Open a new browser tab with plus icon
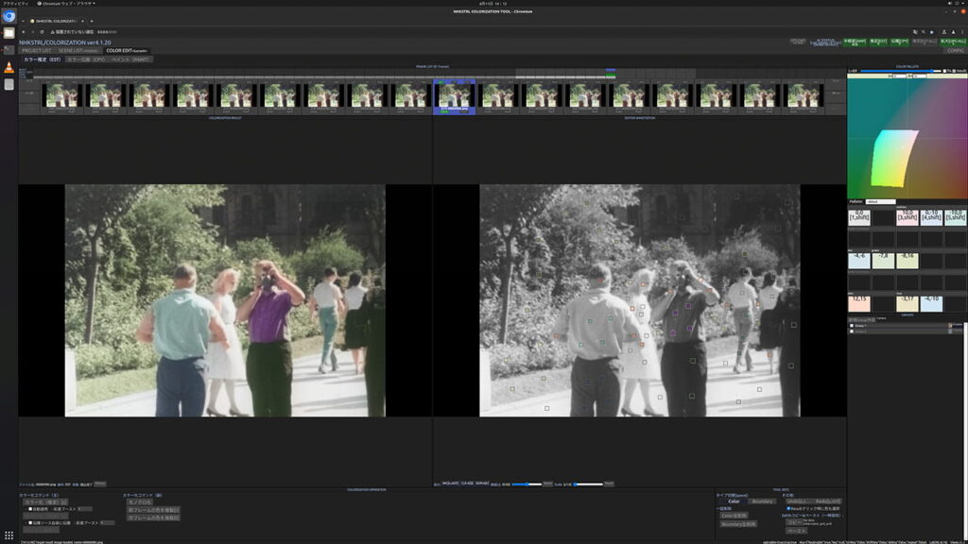Image resolution: width=968 pixels, height=544 pixels. pyautogui.click(x=92, y=21)
